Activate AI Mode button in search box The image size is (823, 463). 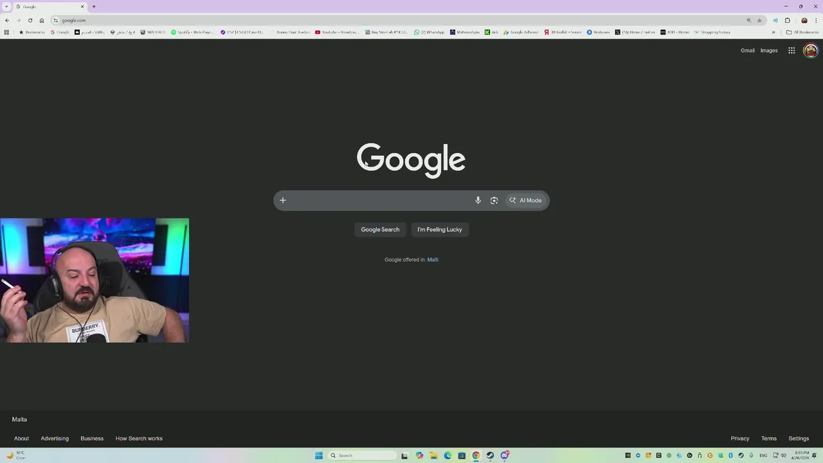[526, 200]
